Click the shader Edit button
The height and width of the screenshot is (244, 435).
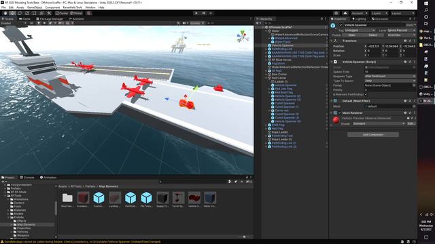pyautogui.click(x=411, y=123)
